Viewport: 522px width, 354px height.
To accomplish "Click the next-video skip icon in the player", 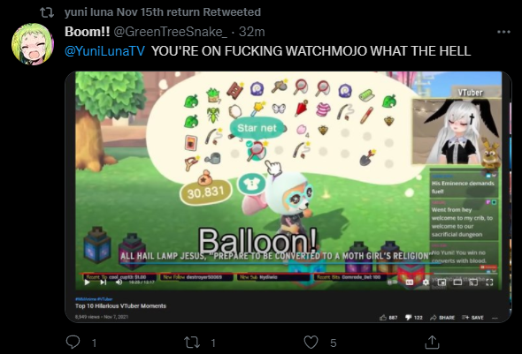I will (104, 282).
